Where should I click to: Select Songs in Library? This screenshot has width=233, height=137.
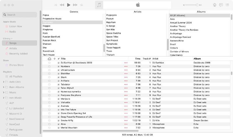(20, 43)
